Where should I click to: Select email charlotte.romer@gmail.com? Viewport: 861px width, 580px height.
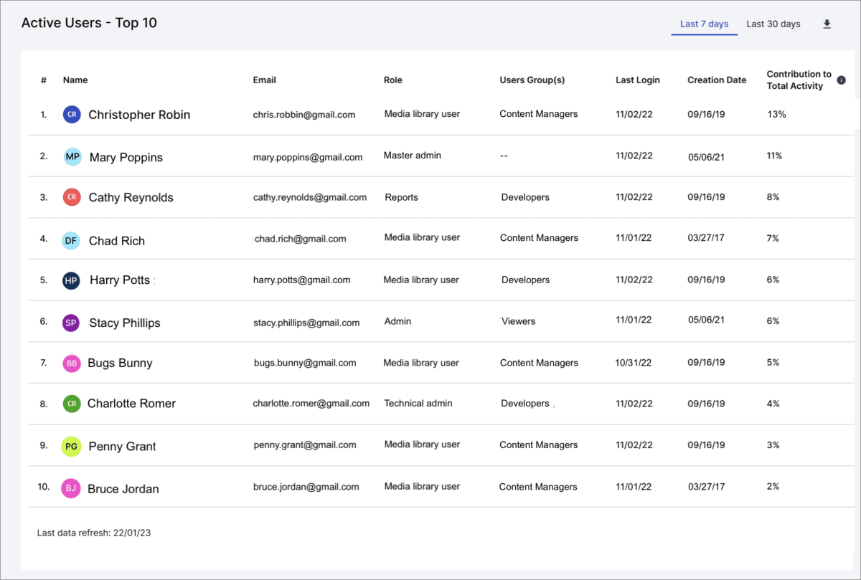click(x=311, y=404)
